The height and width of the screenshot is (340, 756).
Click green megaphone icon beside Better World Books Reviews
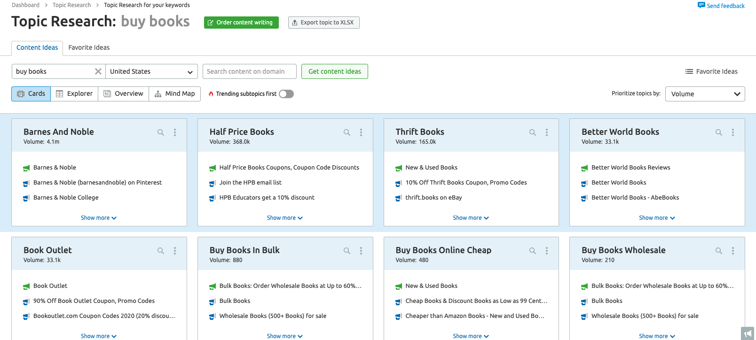coord(584,168)
